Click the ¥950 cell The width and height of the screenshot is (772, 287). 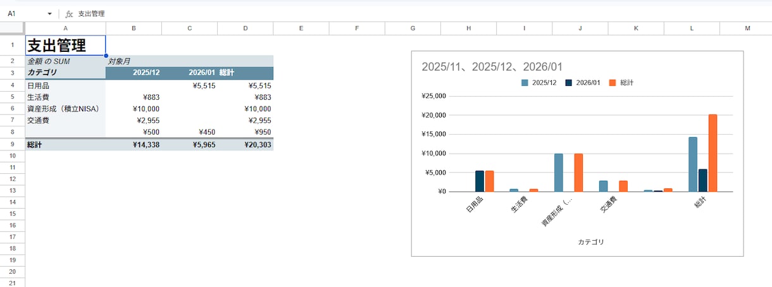[246, 132]
